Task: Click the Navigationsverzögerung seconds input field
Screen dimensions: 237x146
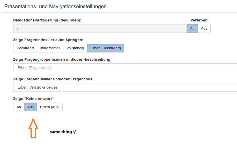Action: coord(100,28)
